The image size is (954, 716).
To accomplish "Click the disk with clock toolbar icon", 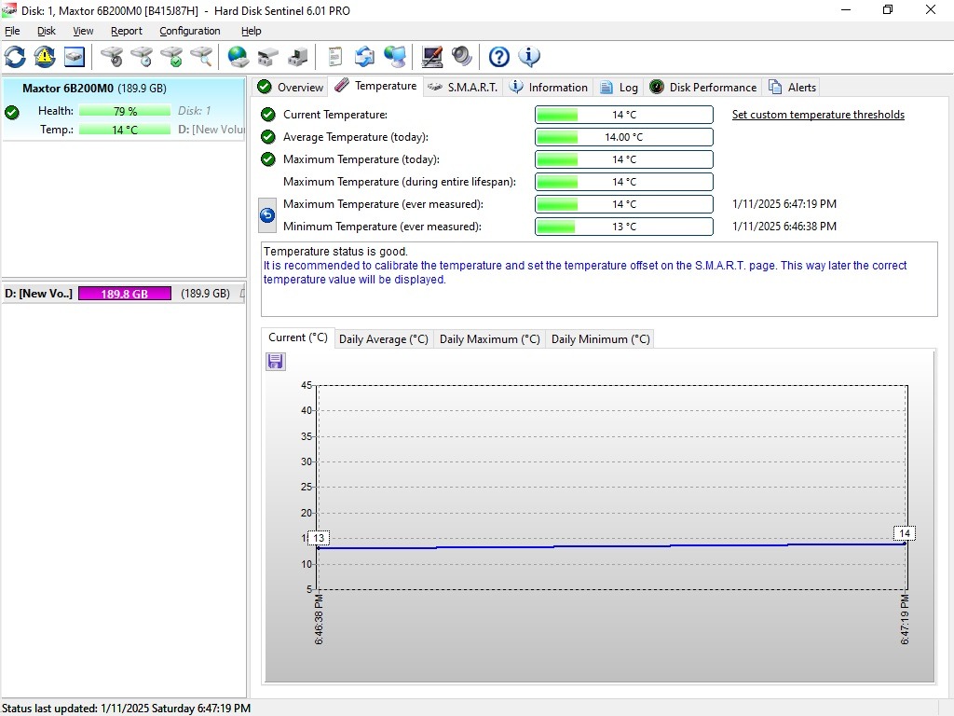I will point(142,57).
